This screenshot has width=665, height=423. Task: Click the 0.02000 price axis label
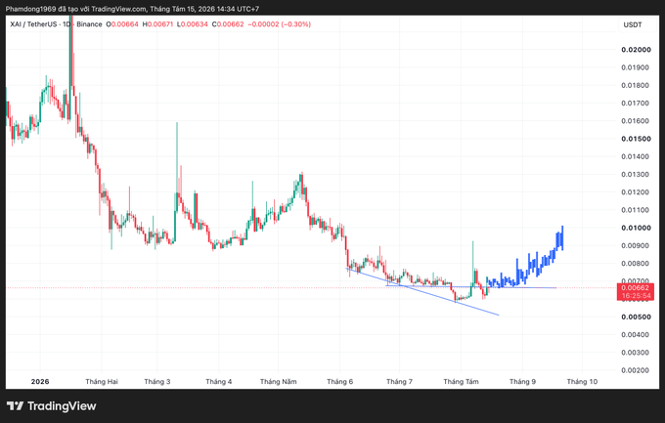coord(636,50)
